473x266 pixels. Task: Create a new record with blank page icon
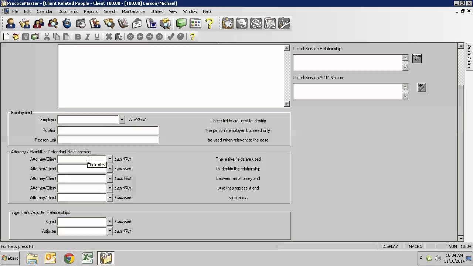(x=6, y=37)
